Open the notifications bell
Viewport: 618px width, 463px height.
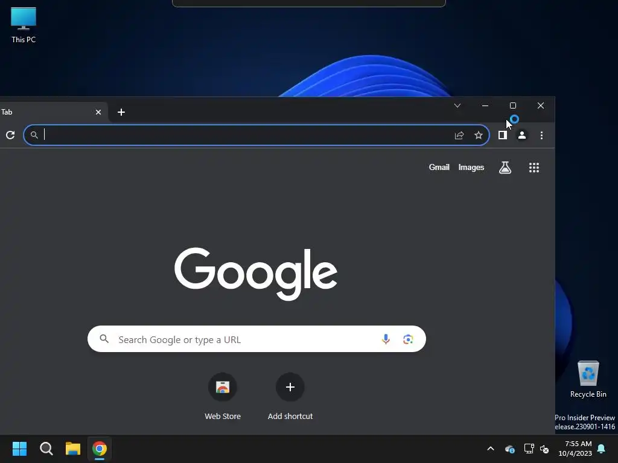pyautogui.click(x=602, y=449)
